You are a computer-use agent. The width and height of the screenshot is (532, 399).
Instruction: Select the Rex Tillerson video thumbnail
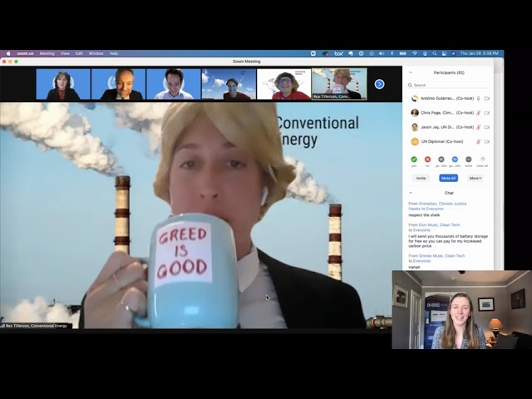pos(339,84)
